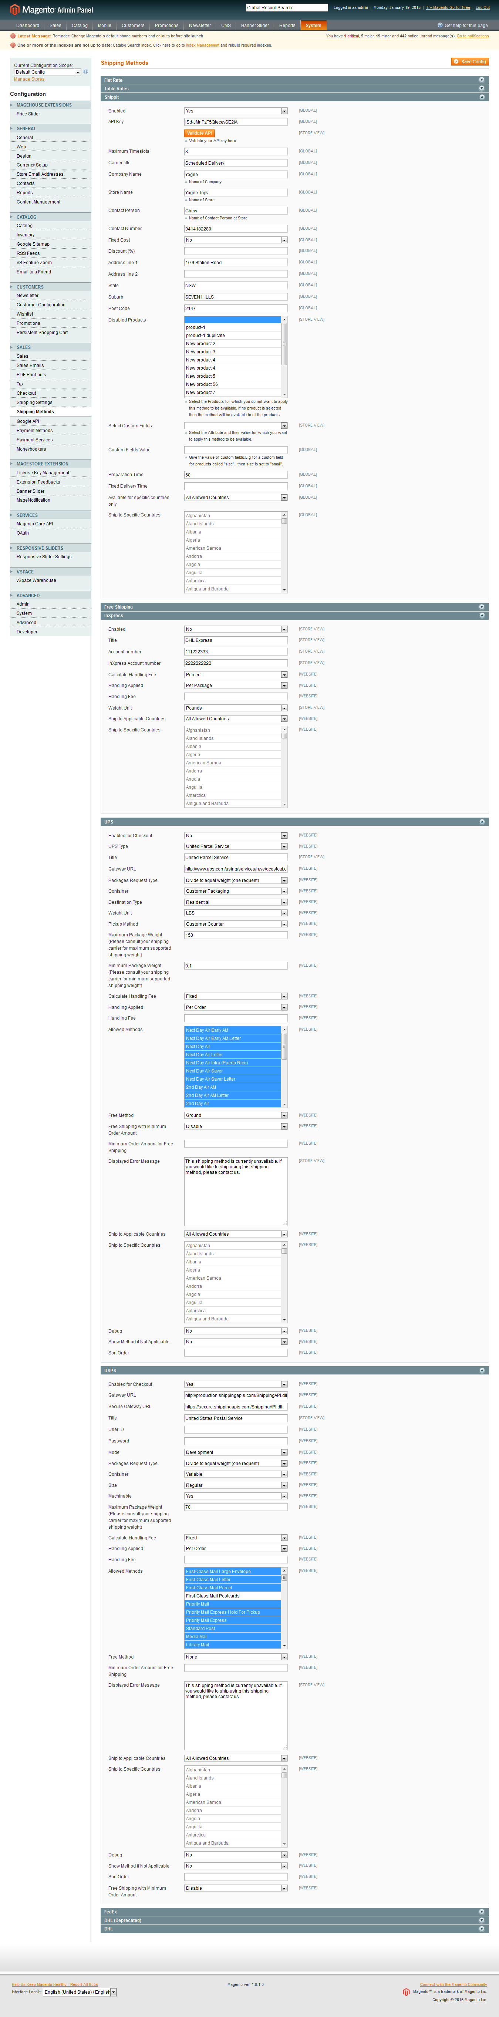Open vSpace Warehouse in the sidebar
This screenshot has height=2017, width=499.
click(x=36, y=581)
